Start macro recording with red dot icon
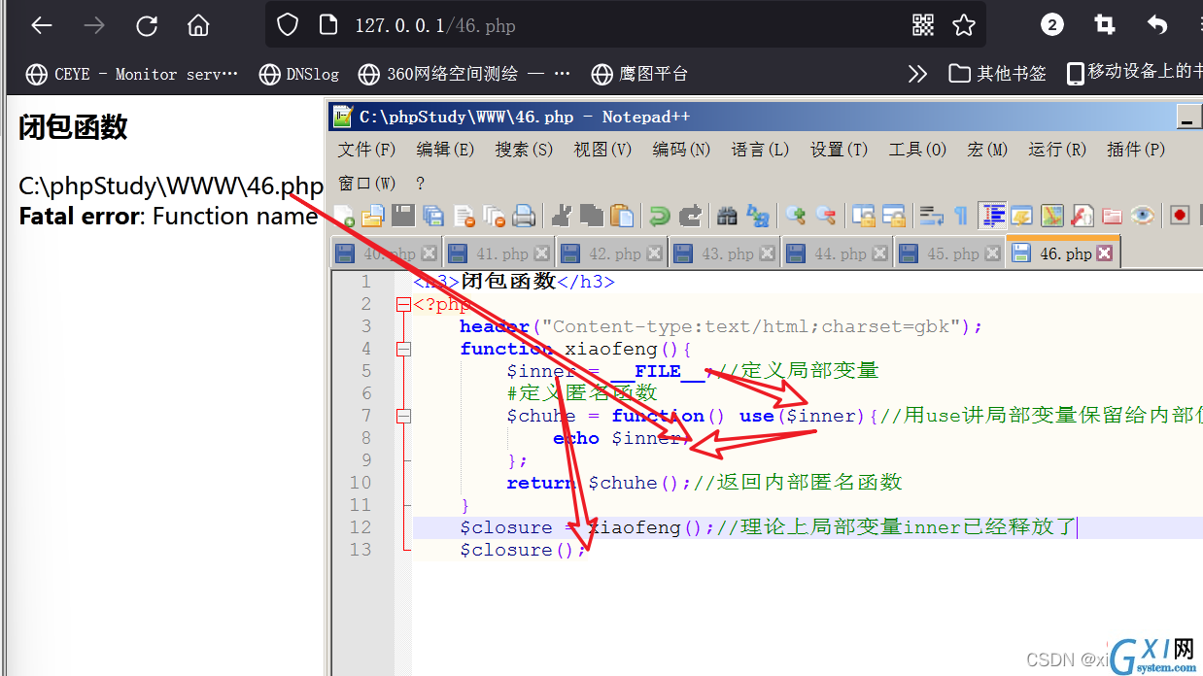The image size is (1203, 676). tap(1179, 216)
